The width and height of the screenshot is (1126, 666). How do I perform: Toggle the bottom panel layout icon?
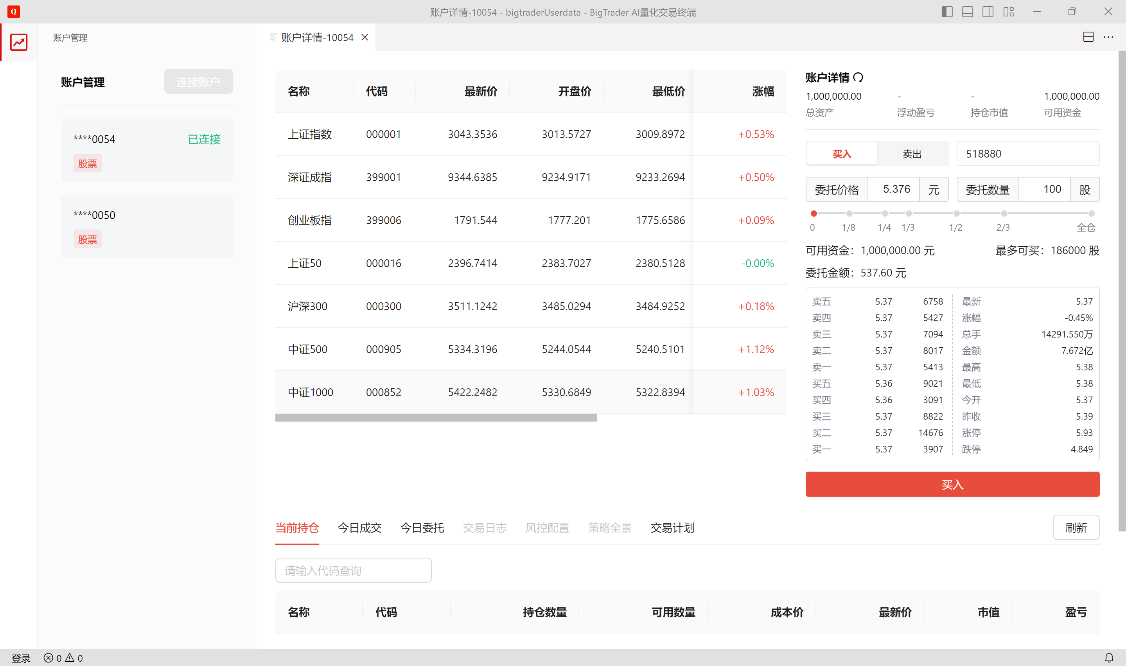click(x=968, y=12)
